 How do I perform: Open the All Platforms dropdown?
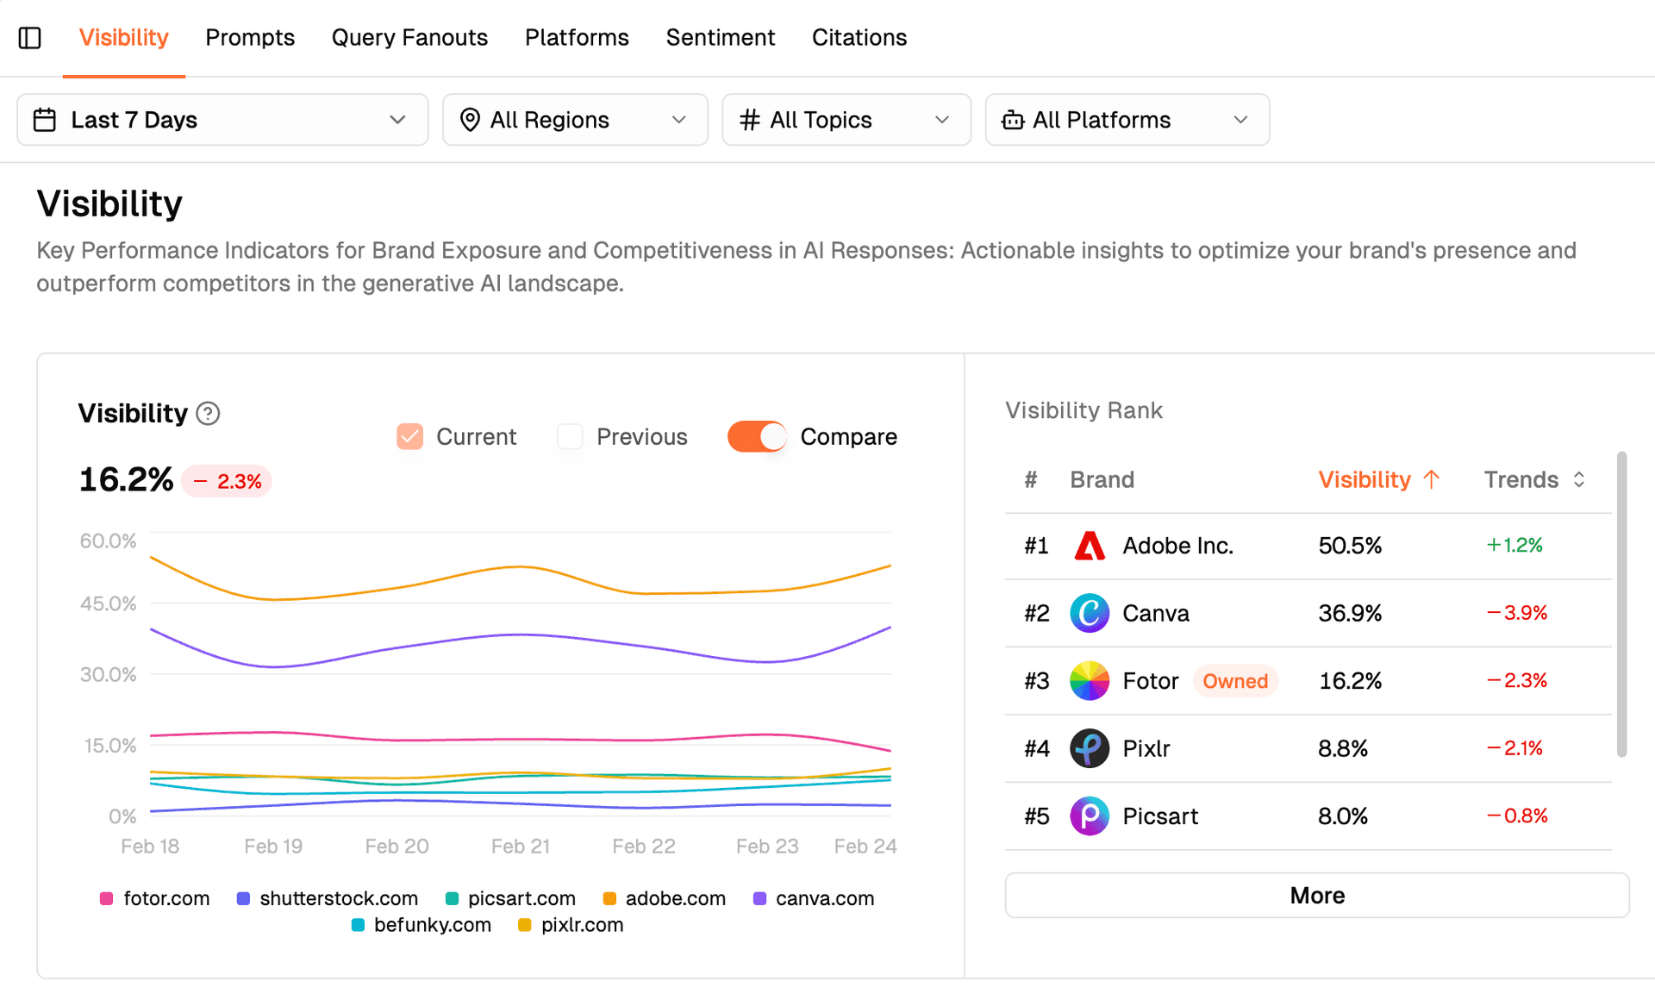click(x=1127, y=120)
